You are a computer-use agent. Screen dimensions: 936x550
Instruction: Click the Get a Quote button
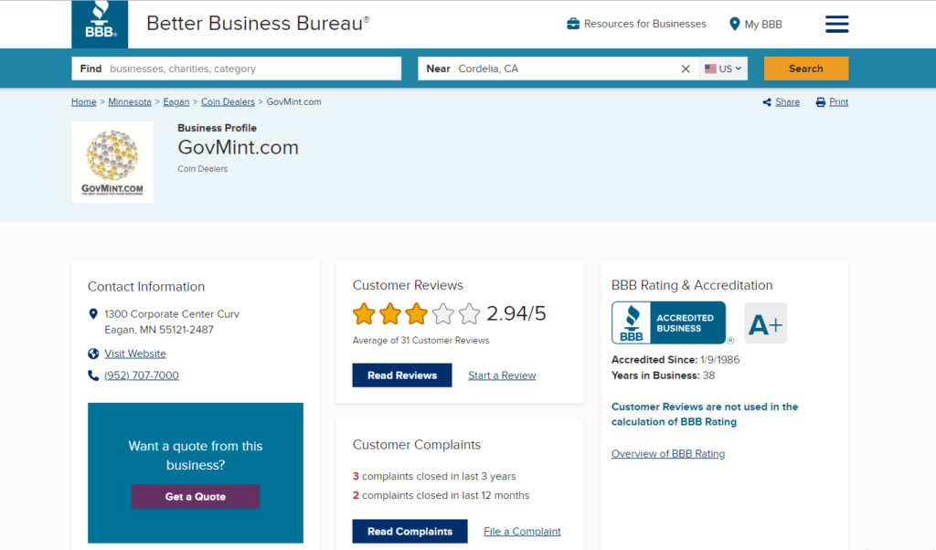coord(196,496)
